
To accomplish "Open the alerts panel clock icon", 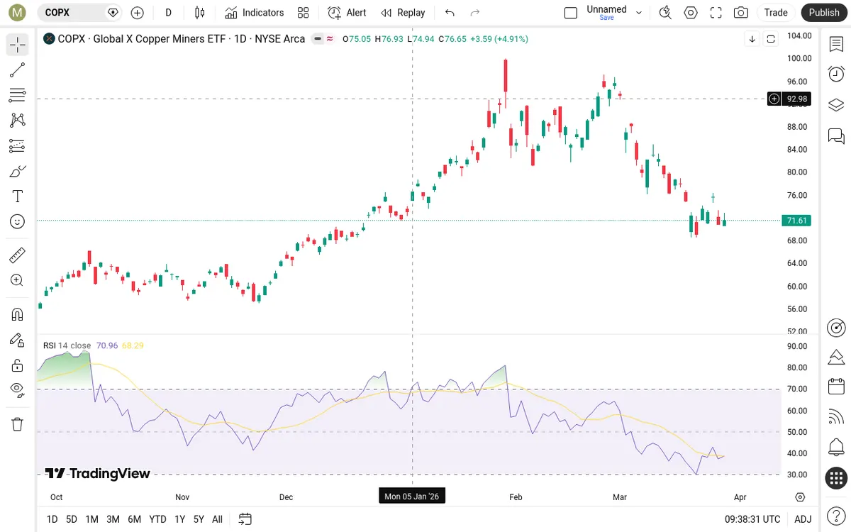I will pyautogui.click(x=836, y=74).
